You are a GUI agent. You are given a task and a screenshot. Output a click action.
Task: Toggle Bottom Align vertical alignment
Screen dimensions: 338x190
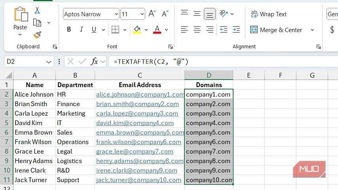pyautogui.click(x=209, y=14)
